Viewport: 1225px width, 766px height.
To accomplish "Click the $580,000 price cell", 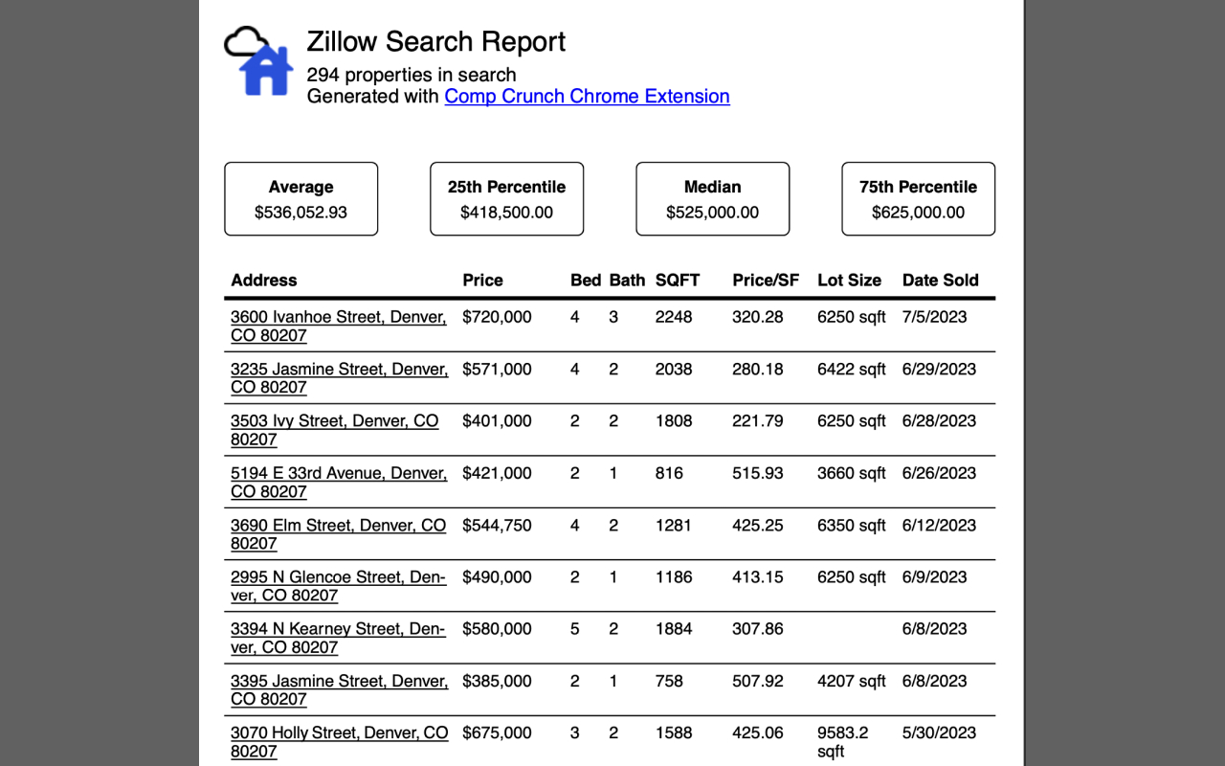I will pyautogui.click(x=497, y=629).
